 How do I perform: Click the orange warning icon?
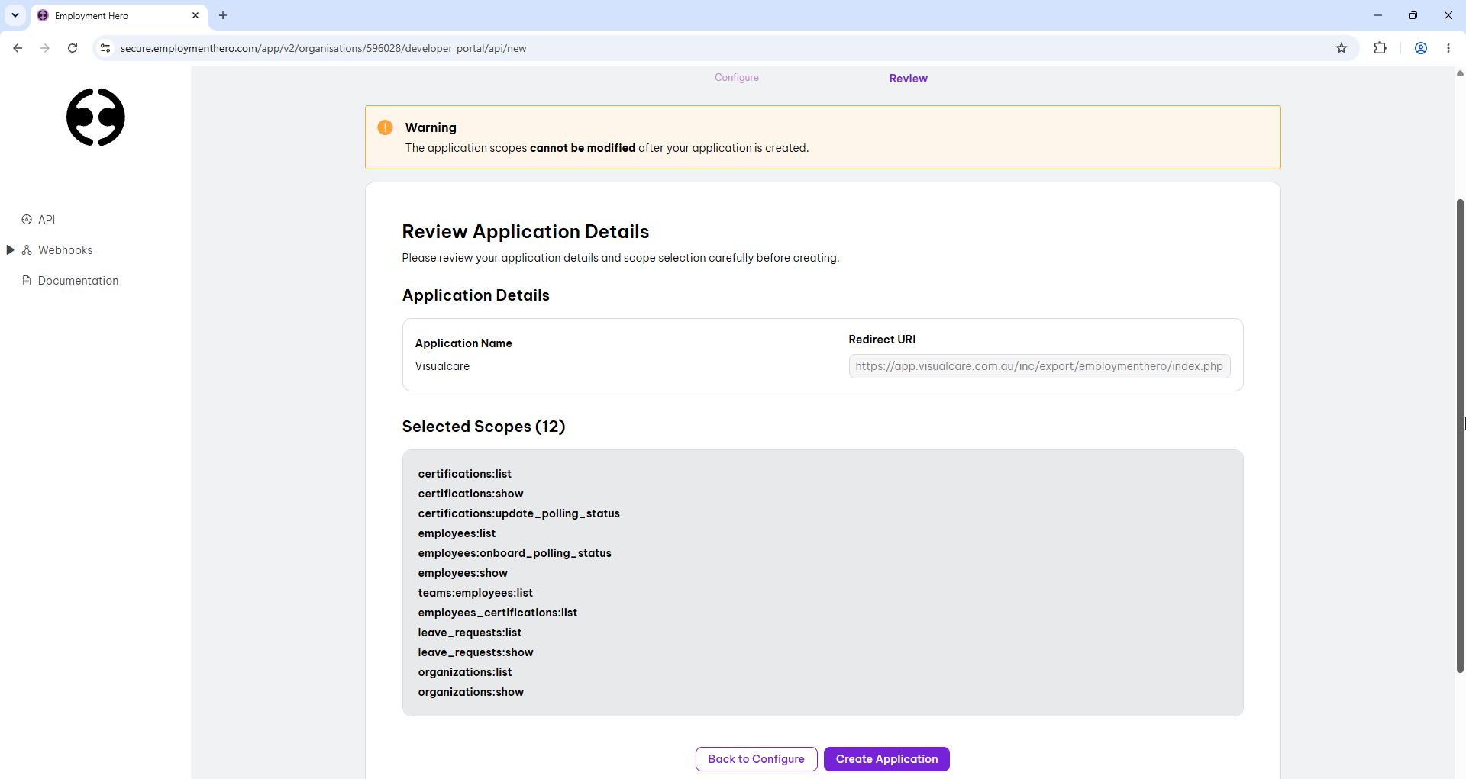[386, 127]
